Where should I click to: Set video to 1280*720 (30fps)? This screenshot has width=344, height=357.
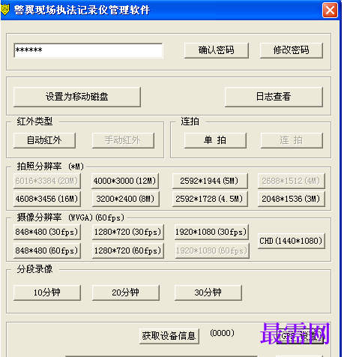(x=128, y=232)
